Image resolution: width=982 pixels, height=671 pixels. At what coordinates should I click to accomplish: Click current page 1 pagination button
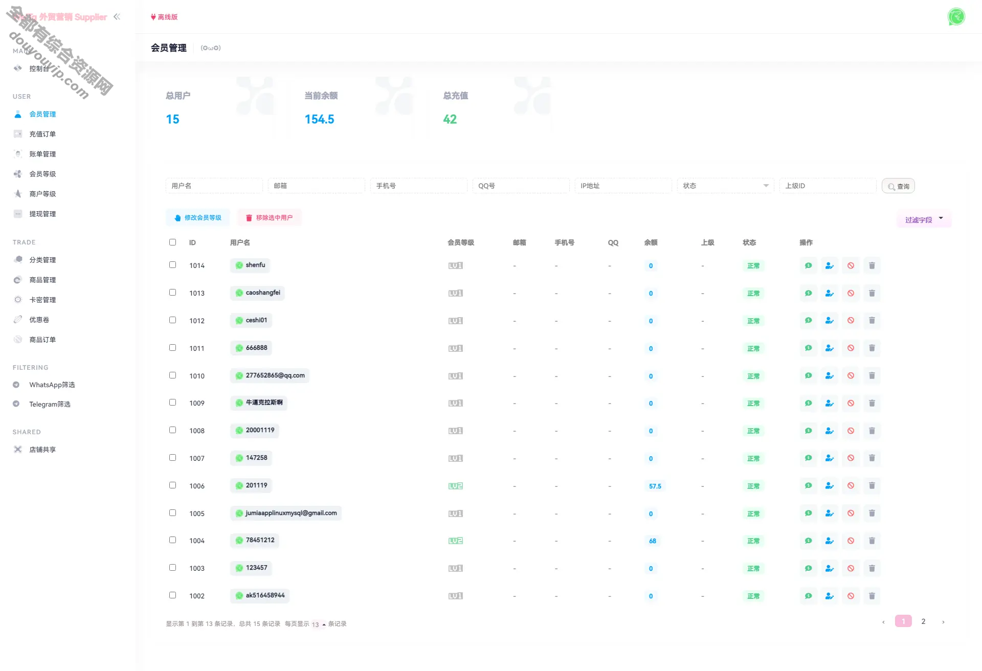[903, 621]
